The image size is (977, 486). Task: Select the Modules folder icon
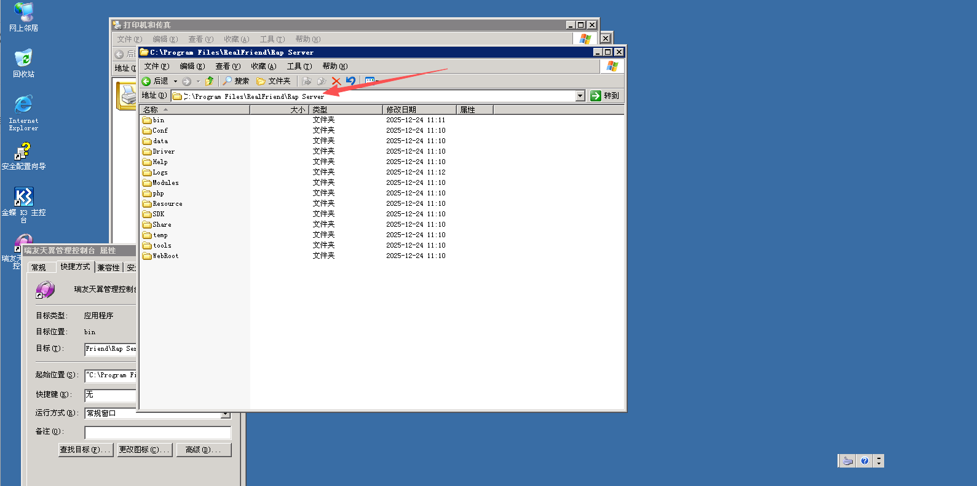(x=147, y=183)
